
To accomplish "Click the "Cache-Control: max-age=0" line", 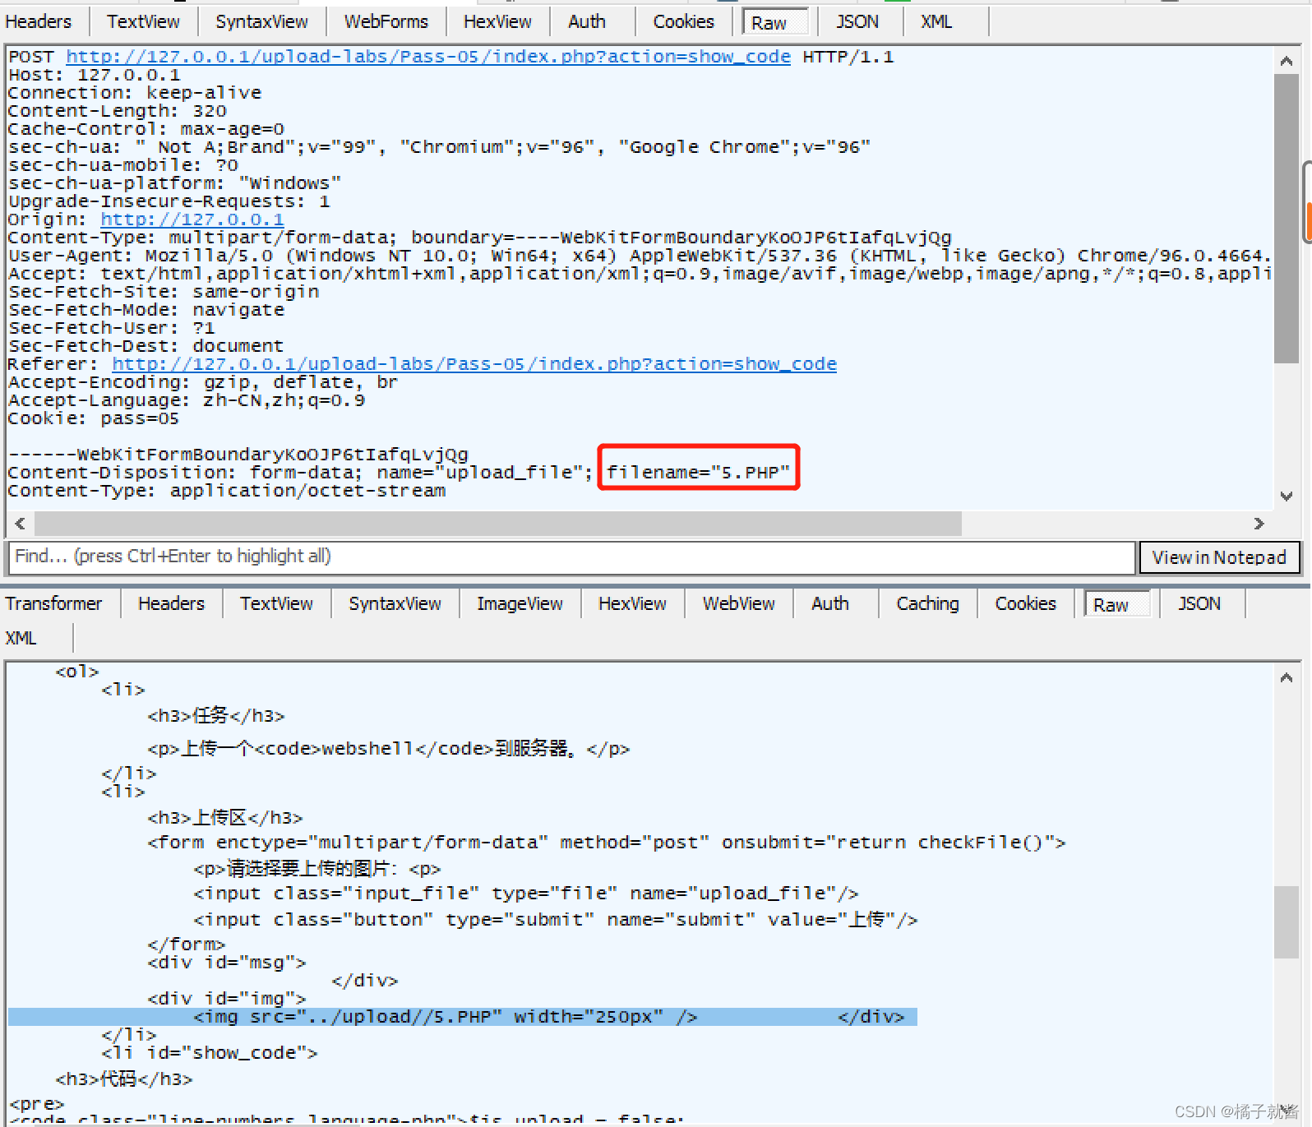I will coord(146,129).
